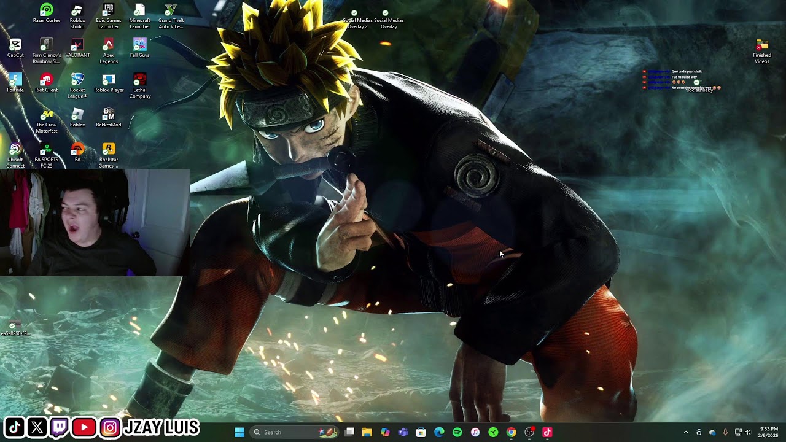Image resolution: width=786 pixels, height=442 pixels.
Task: Launch Roblox Studio from the desktop
Action: click(77, 17)
